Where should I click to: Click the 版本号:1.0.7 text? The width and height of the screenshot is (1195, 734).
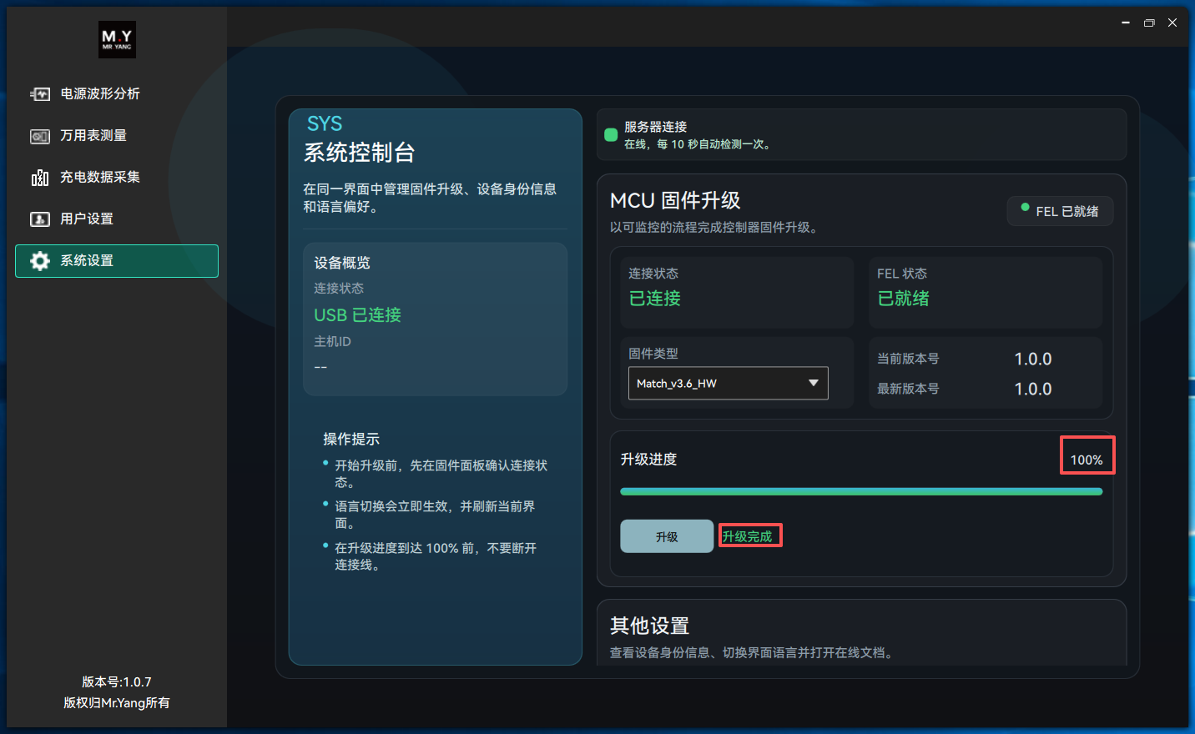pyautogui.click(x=117, y=682)
